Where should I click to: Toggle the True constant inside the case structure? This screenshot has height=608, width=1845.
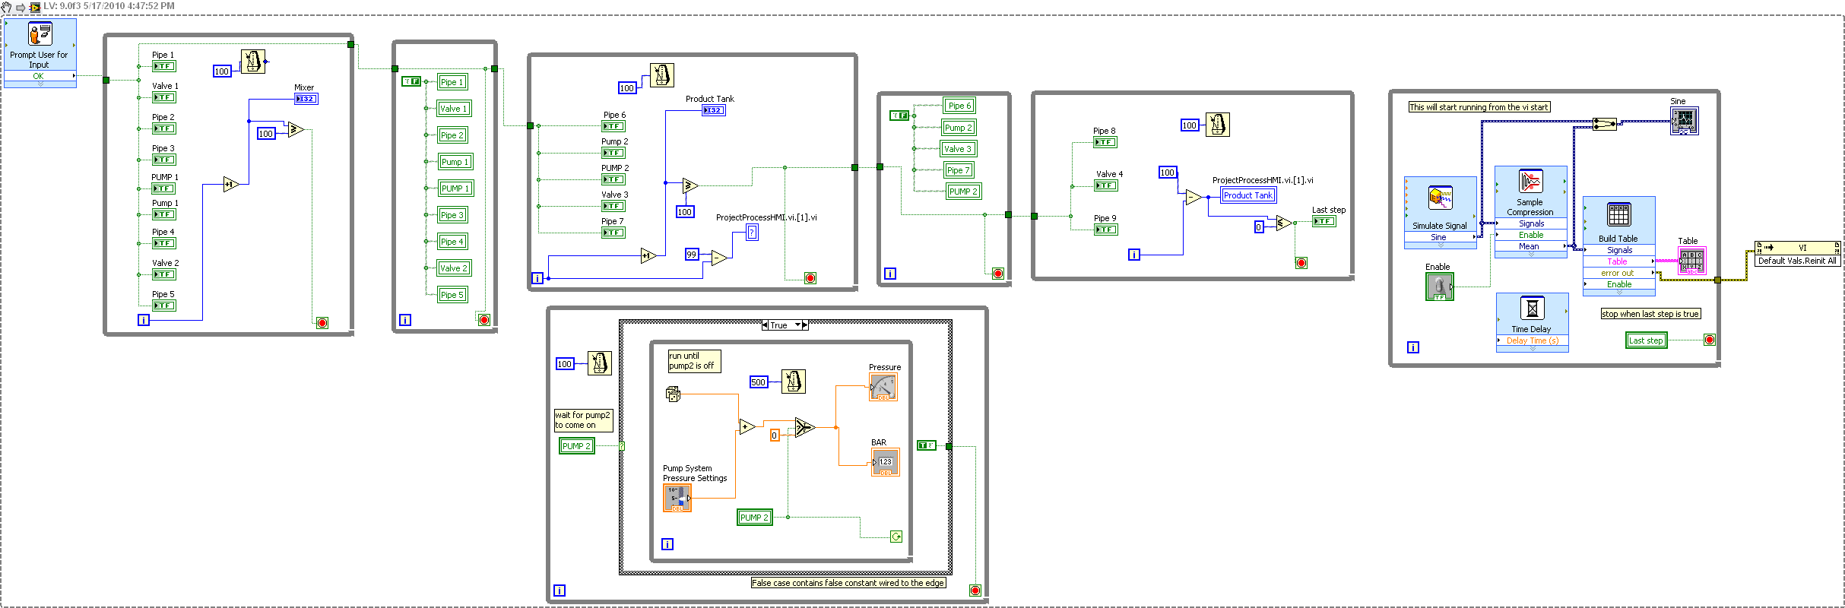(x=927, y=445)
